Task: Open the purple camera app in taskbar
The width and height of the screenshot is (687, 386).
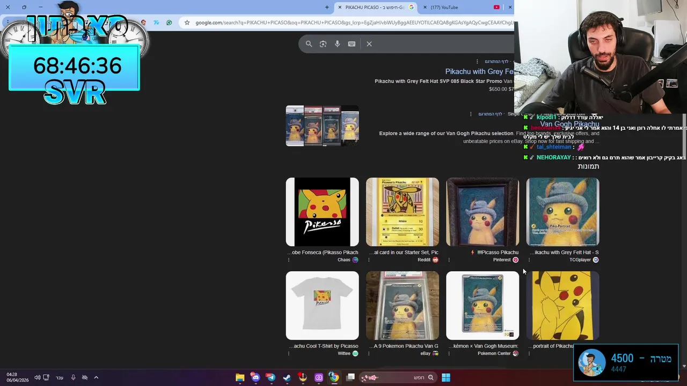Action: [x=319, y=377]
